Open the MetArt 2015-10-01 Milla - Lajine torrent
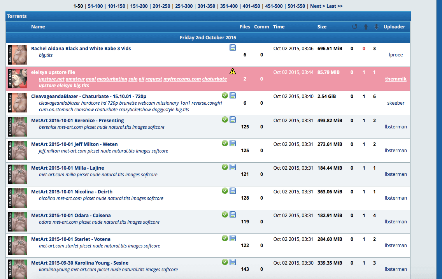442x279 pixels. (68, 168)
